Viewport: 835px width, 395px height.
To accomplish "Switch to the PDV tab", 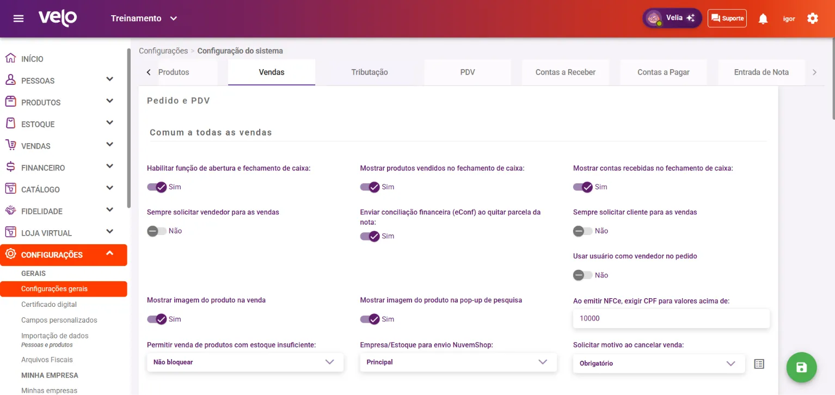I will 468,72.
